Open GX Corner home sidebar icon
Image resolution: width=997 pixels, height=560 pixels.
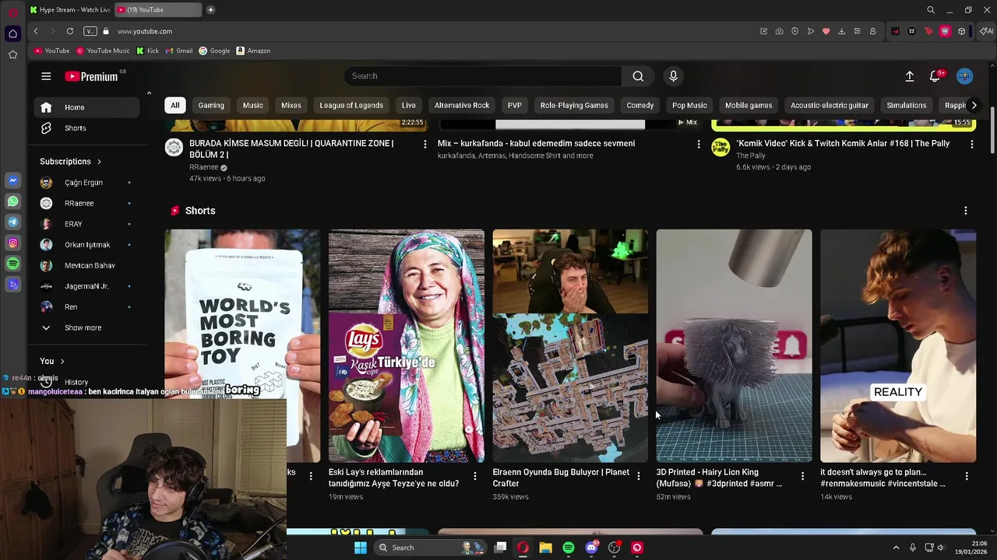click(x=12, y=33)
